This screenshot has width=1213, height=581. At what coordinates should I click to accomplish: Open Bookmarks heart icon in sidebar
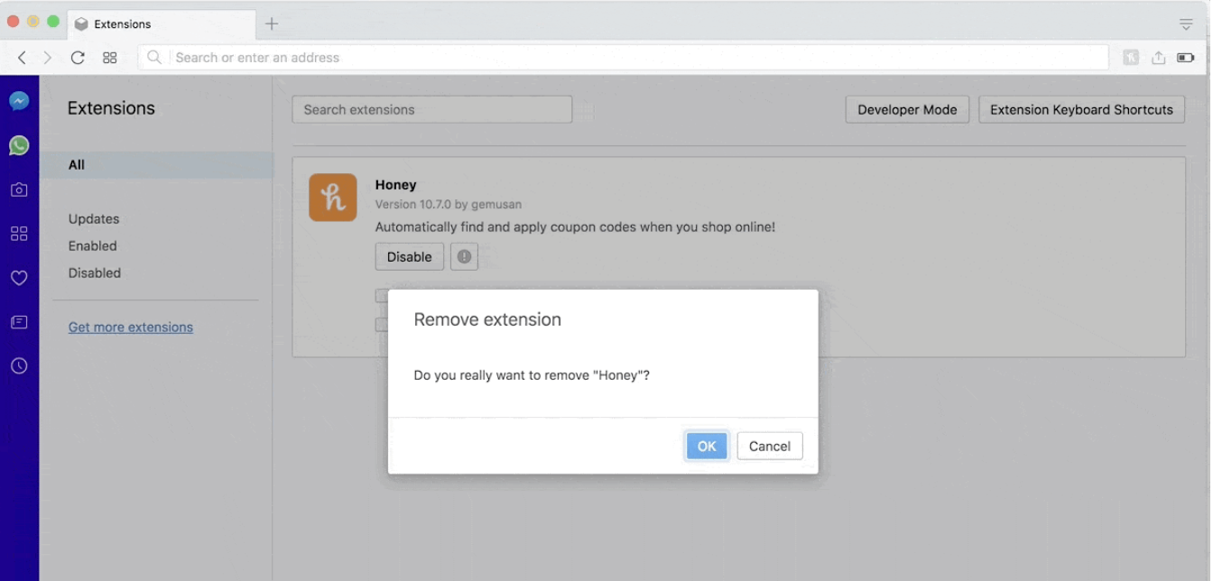[x=19, y=278]
